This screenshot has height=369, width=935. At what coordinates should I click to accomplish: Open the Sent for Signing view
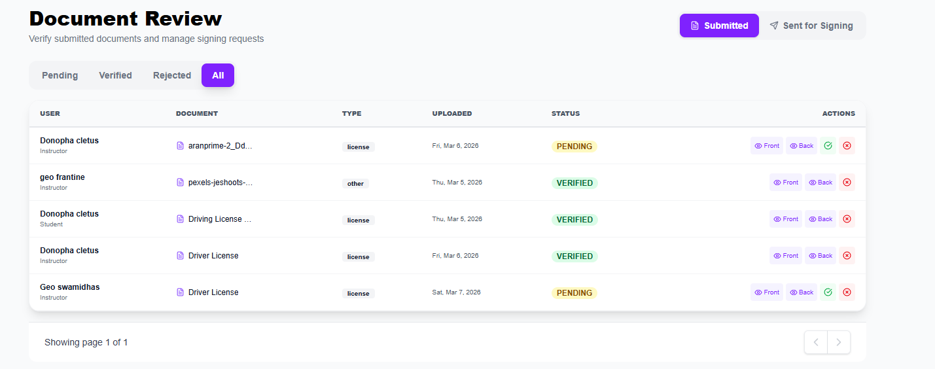[811, 26]
